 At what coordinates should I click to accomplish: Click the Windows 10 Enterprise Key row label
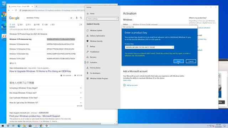tap(19, 44)
